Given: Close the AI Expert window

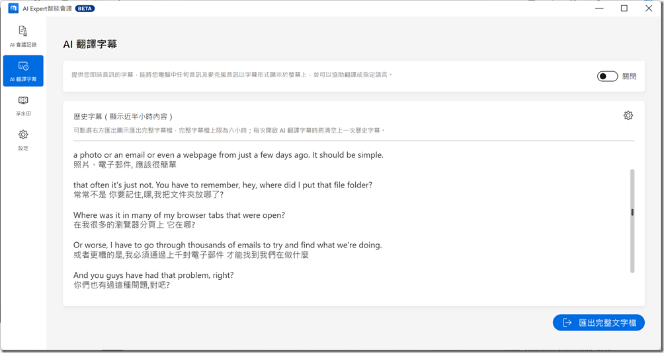Looking at the screenshot, I should 648,9.
